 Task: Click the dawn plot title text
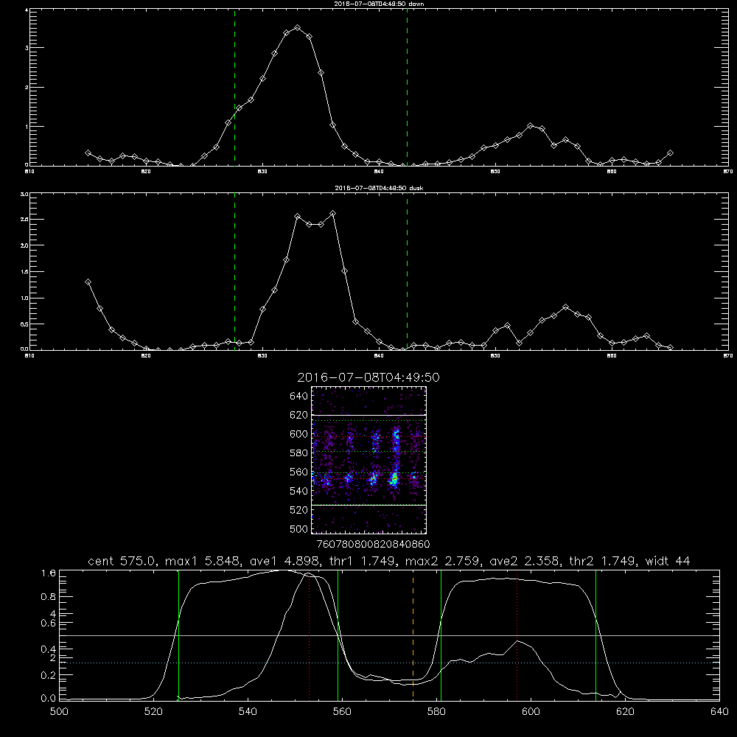click(x=379, y=4)
